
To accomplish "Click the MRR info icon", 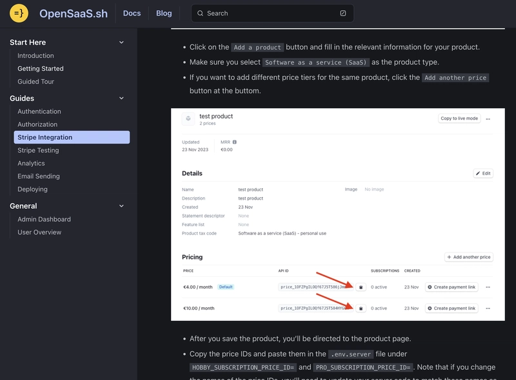I will [x=235, y=142].
